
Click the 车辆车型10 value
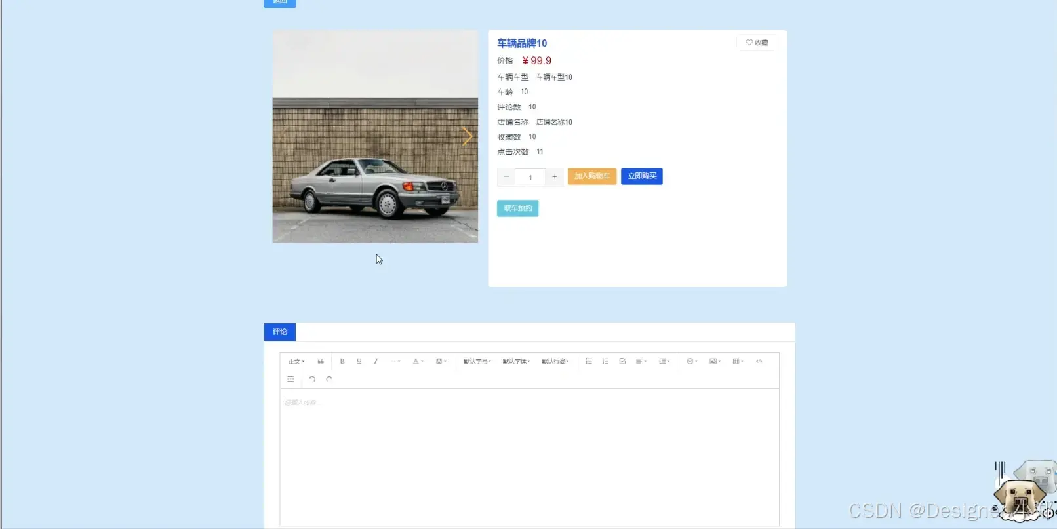click(x=554, y=77)
